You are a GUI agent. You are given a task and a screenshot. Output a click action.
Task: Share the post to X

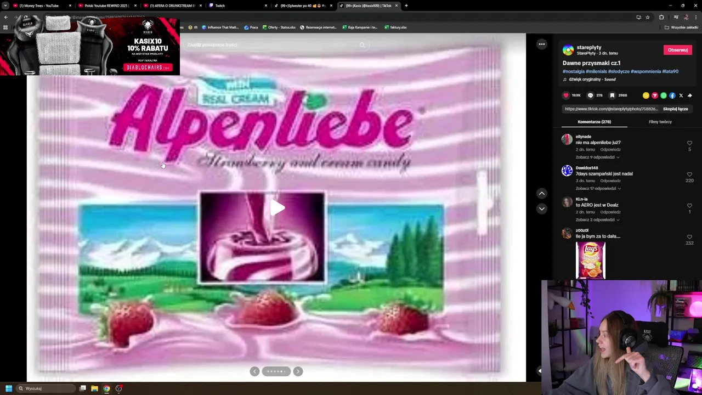(681, 95)
